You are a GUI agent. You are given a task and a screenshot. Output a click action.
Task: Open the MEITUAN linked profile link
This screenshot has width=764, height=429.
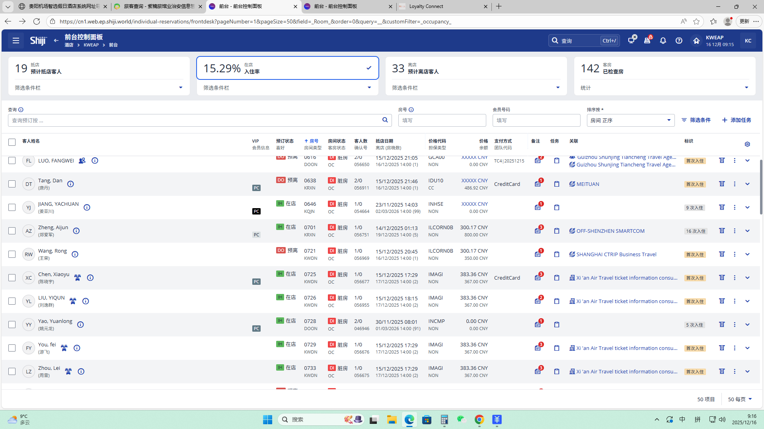(x=587, y=184)
